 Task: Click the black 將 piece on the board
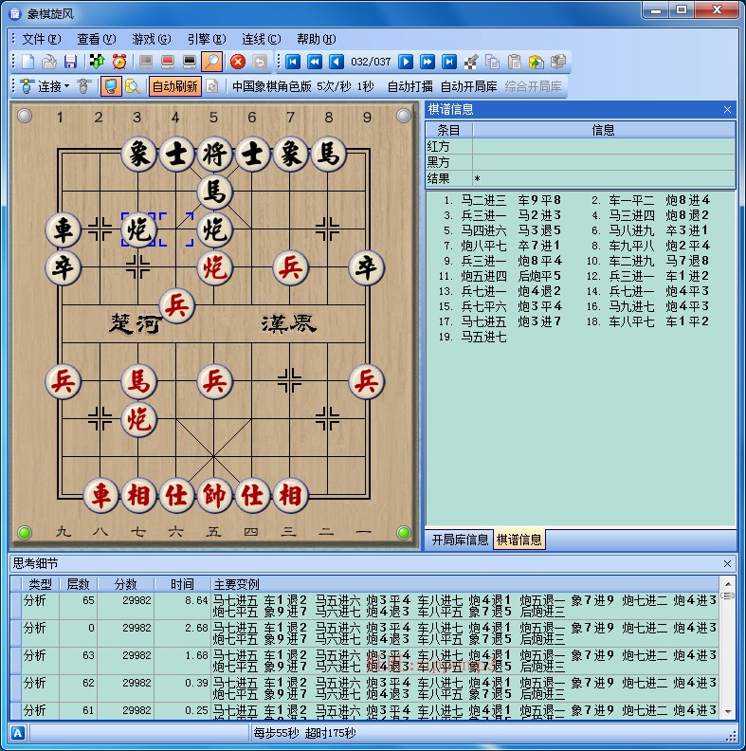click(214, 155)
